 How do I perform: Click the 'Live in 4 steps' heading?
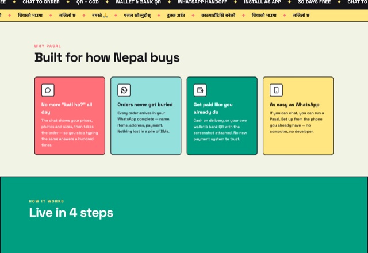point(71,213)
